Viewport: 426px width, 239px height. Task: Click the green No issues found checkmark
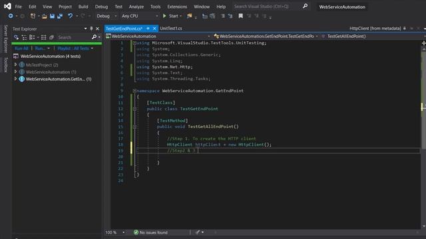coord(136,232)
